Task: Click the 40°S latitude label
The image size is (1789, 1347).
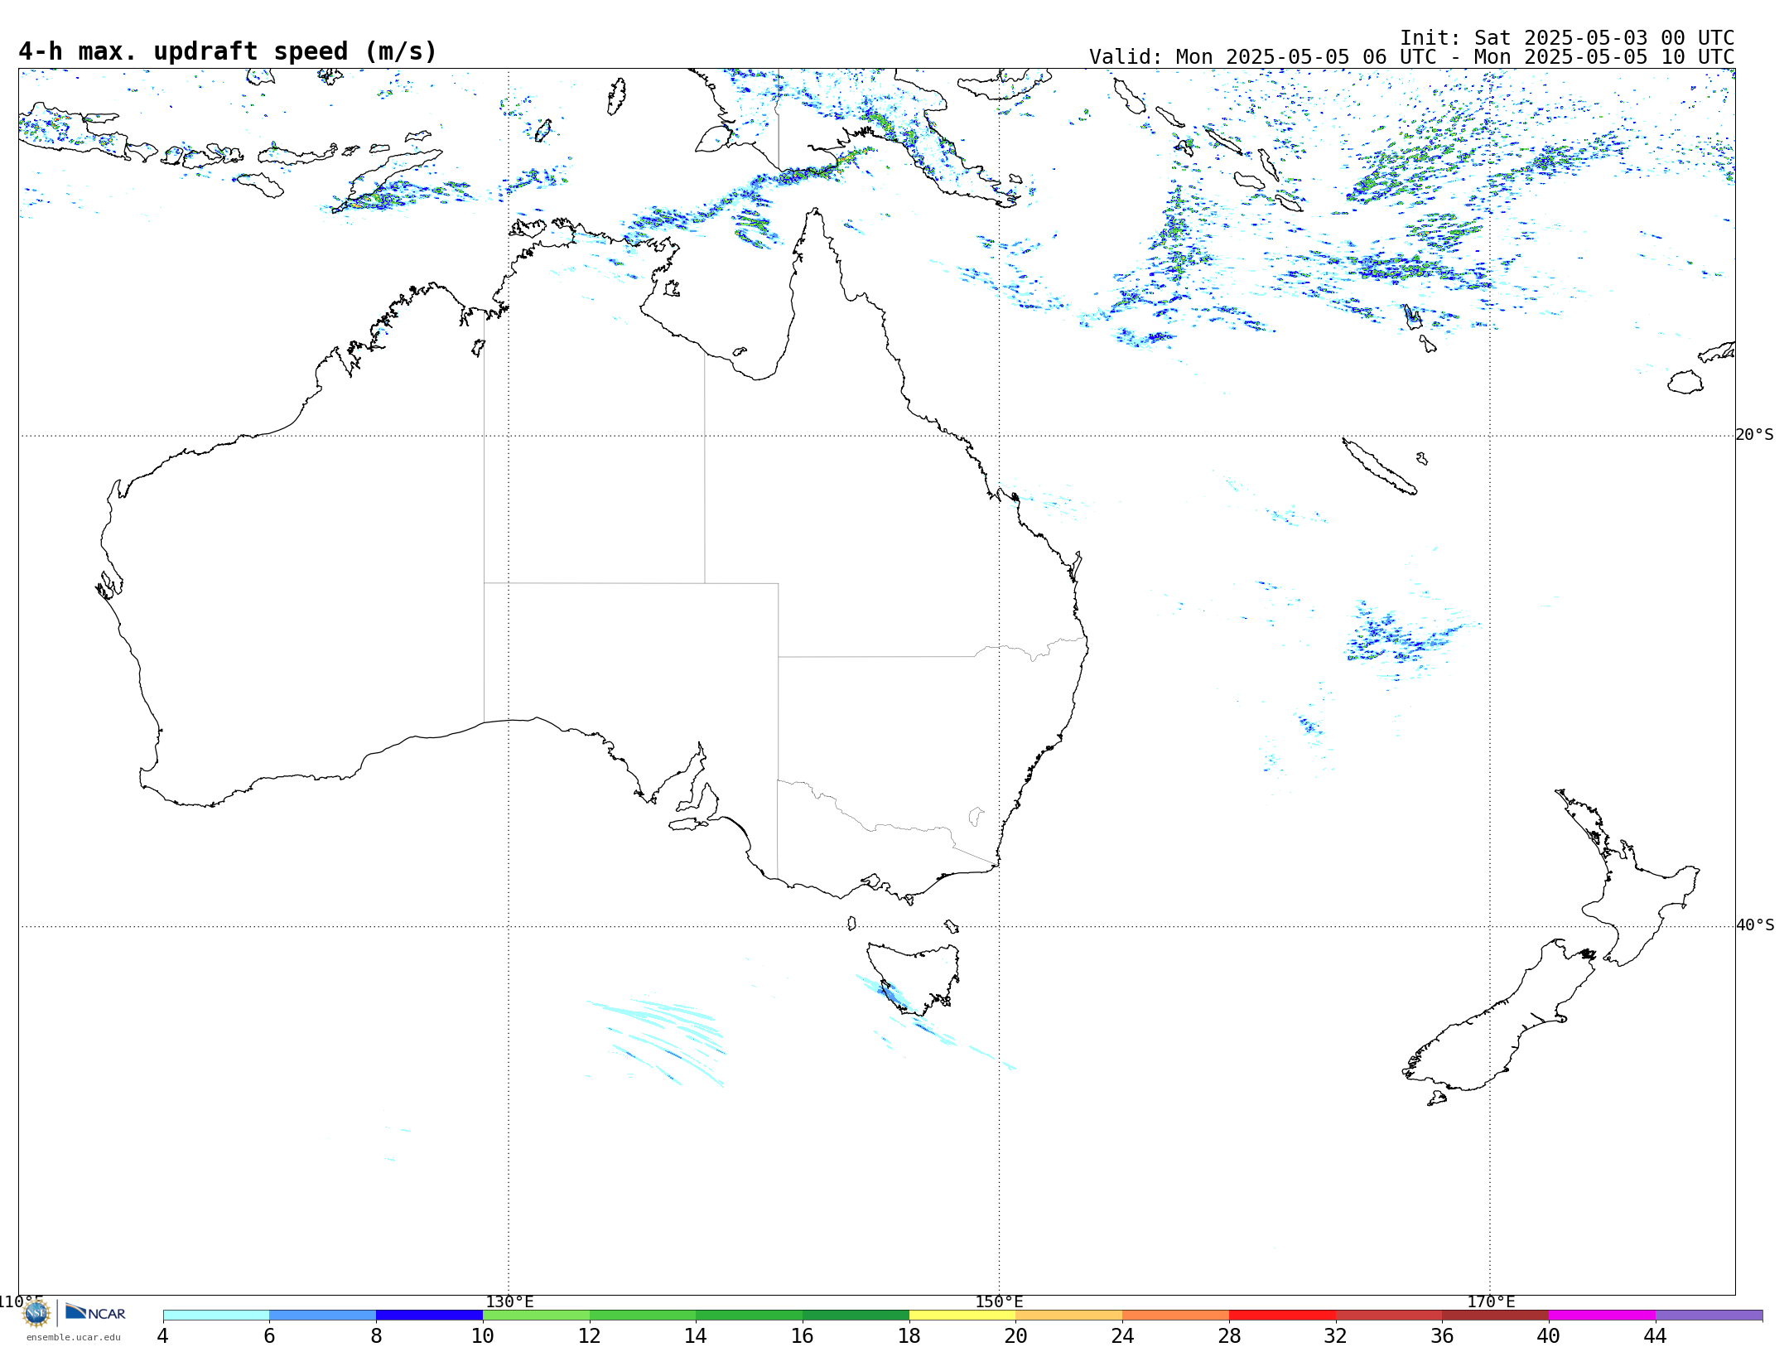Action: click(1755, 925)
